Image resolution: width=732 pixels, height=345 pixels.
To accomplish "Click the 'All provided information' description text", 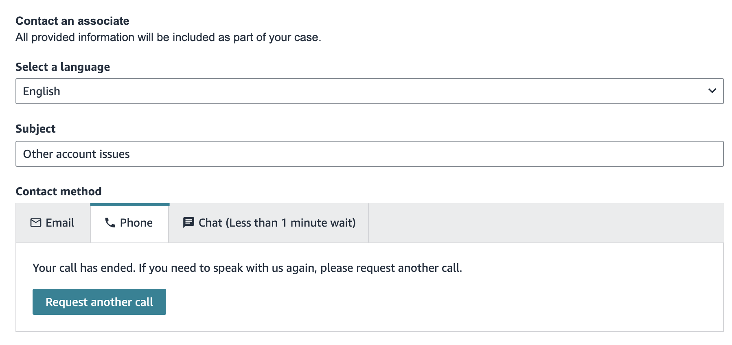I will [x=169, y=37].
